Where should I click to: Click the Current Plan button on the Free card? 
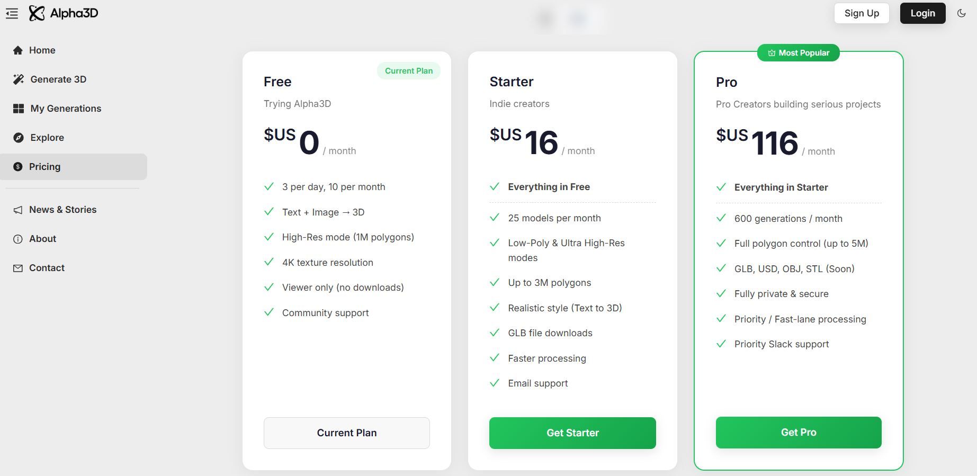tap(346, 433)
